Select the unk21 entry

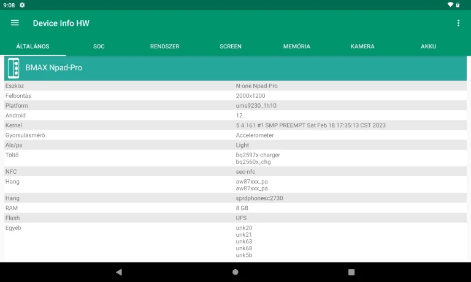pyautogui.click(x=243, y=235)
